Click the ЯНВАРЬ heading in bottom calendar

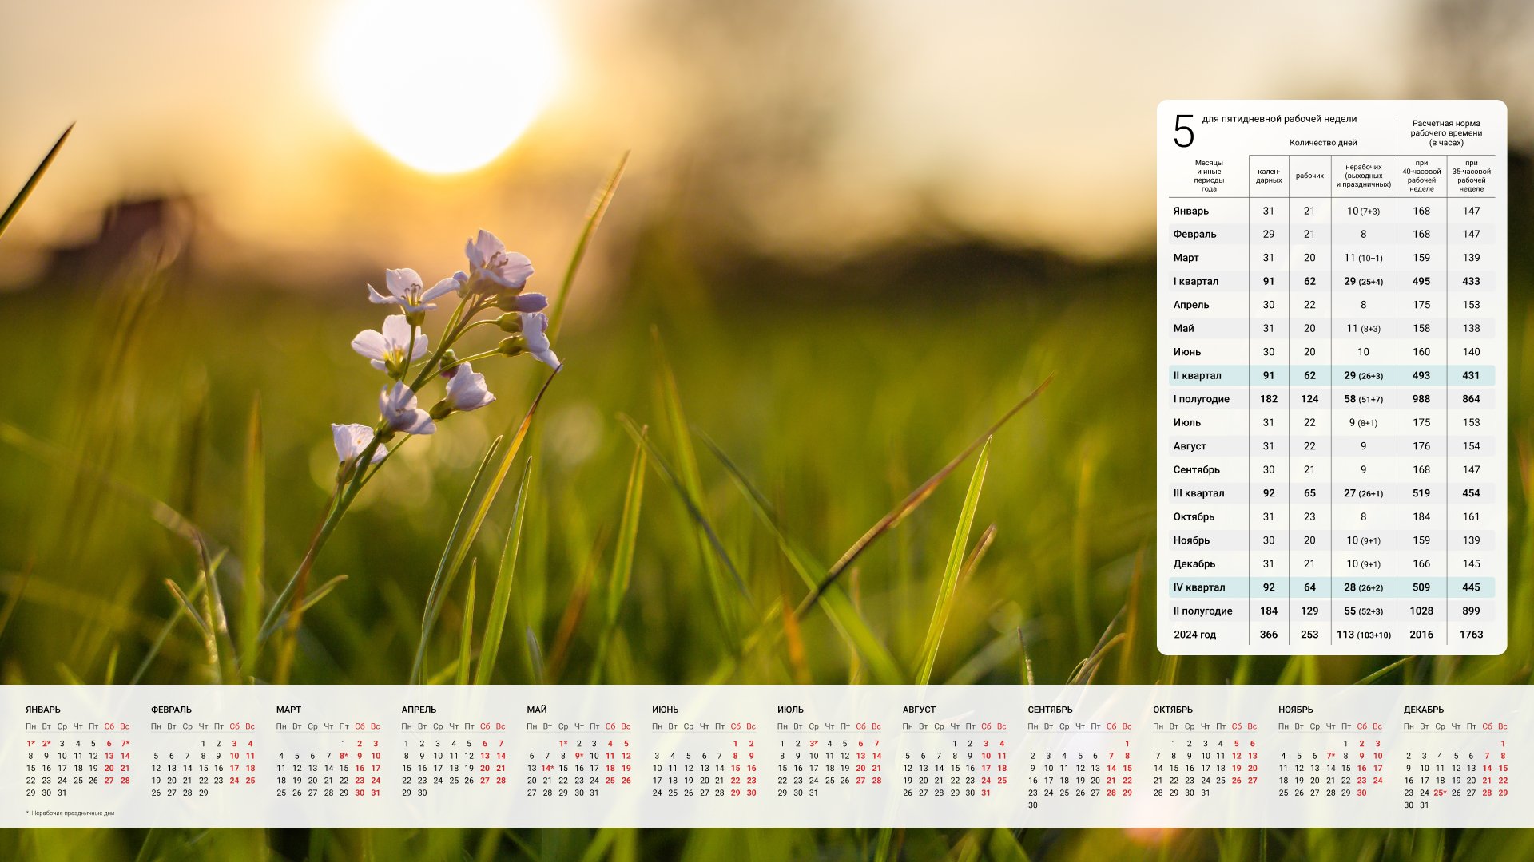[43, 710]
